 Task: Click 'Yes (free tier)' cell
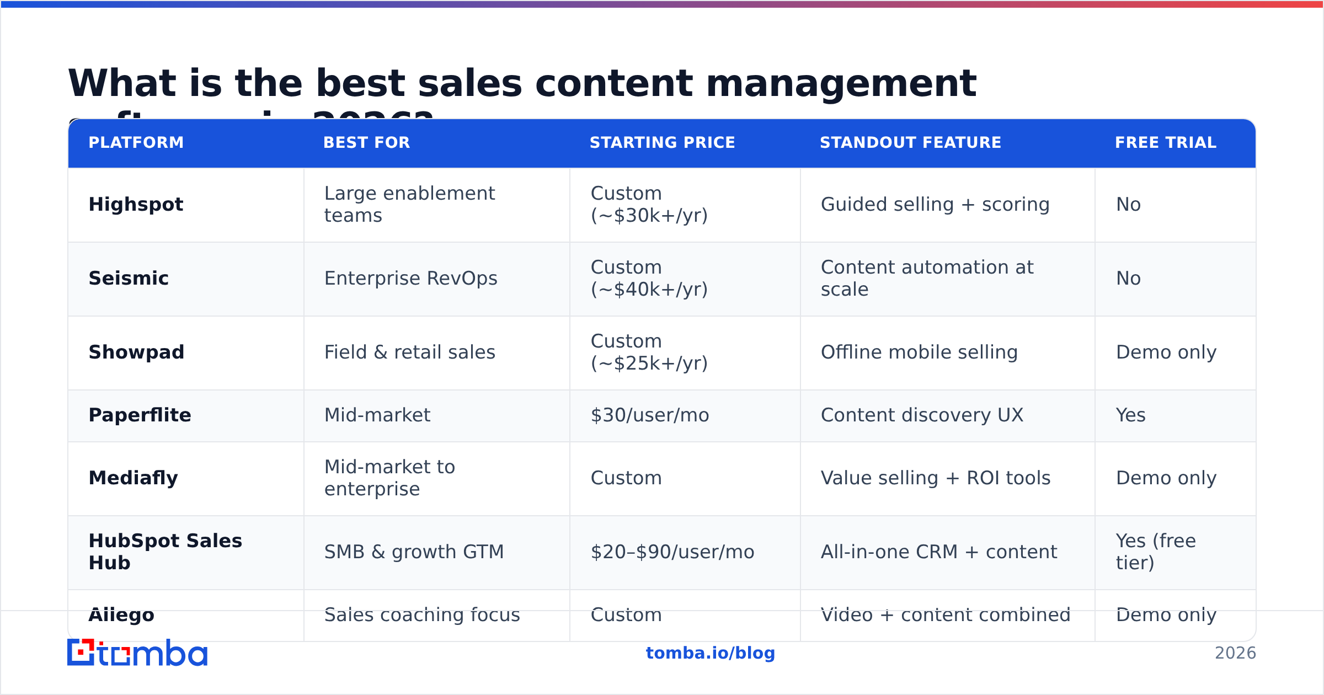coord(1176,553)
